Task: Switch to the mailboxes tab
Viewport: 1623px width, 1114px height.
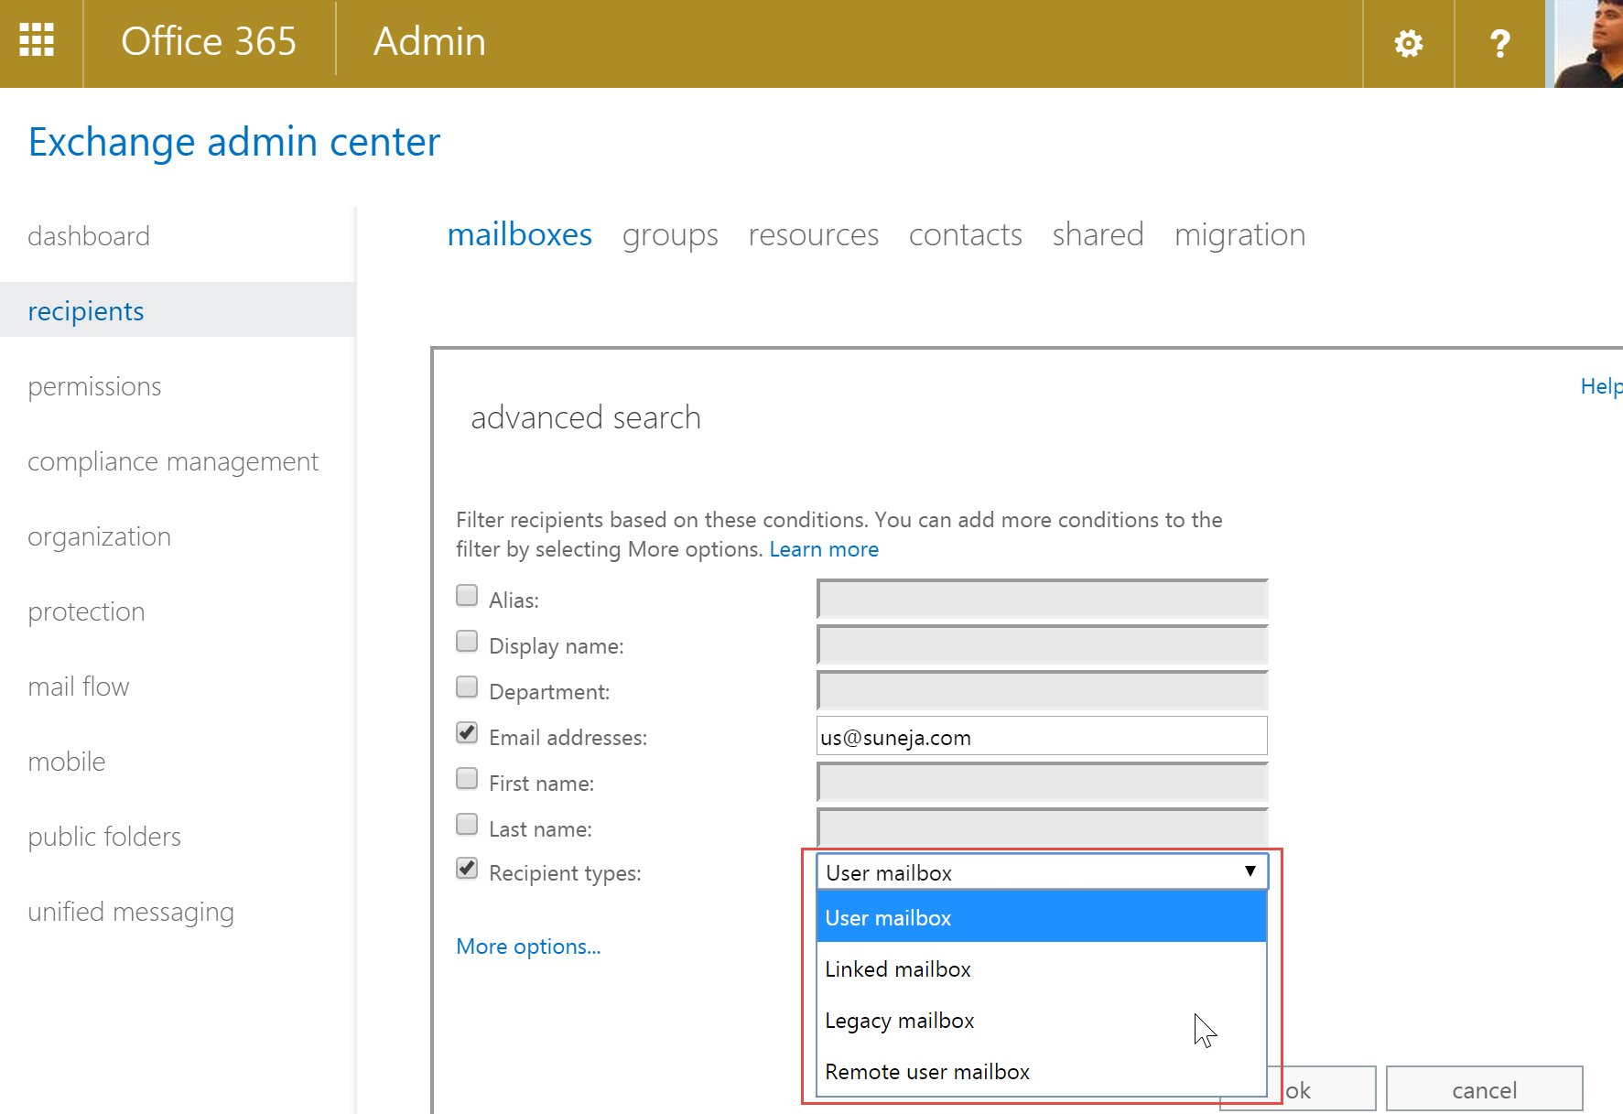Action: [x=519, y=234]
